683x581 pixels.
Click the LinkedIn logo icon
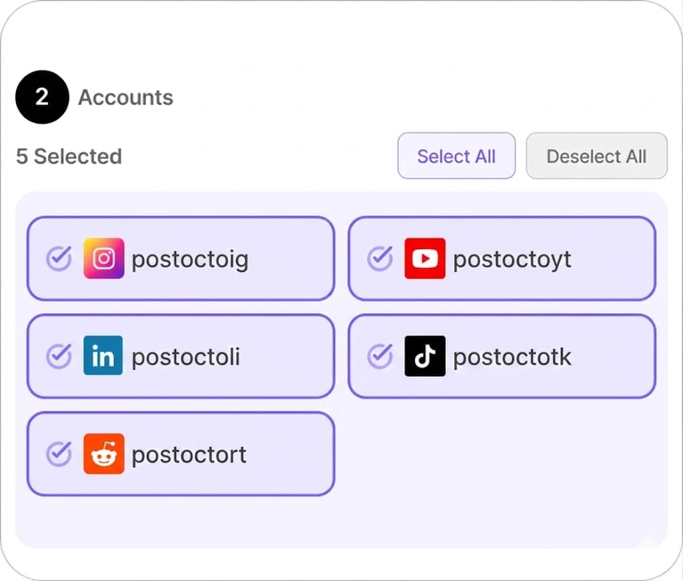tap(103, 356)
